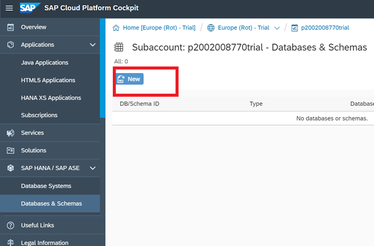
Task: Click the Applications cube icon
Action: click(10, 45)
